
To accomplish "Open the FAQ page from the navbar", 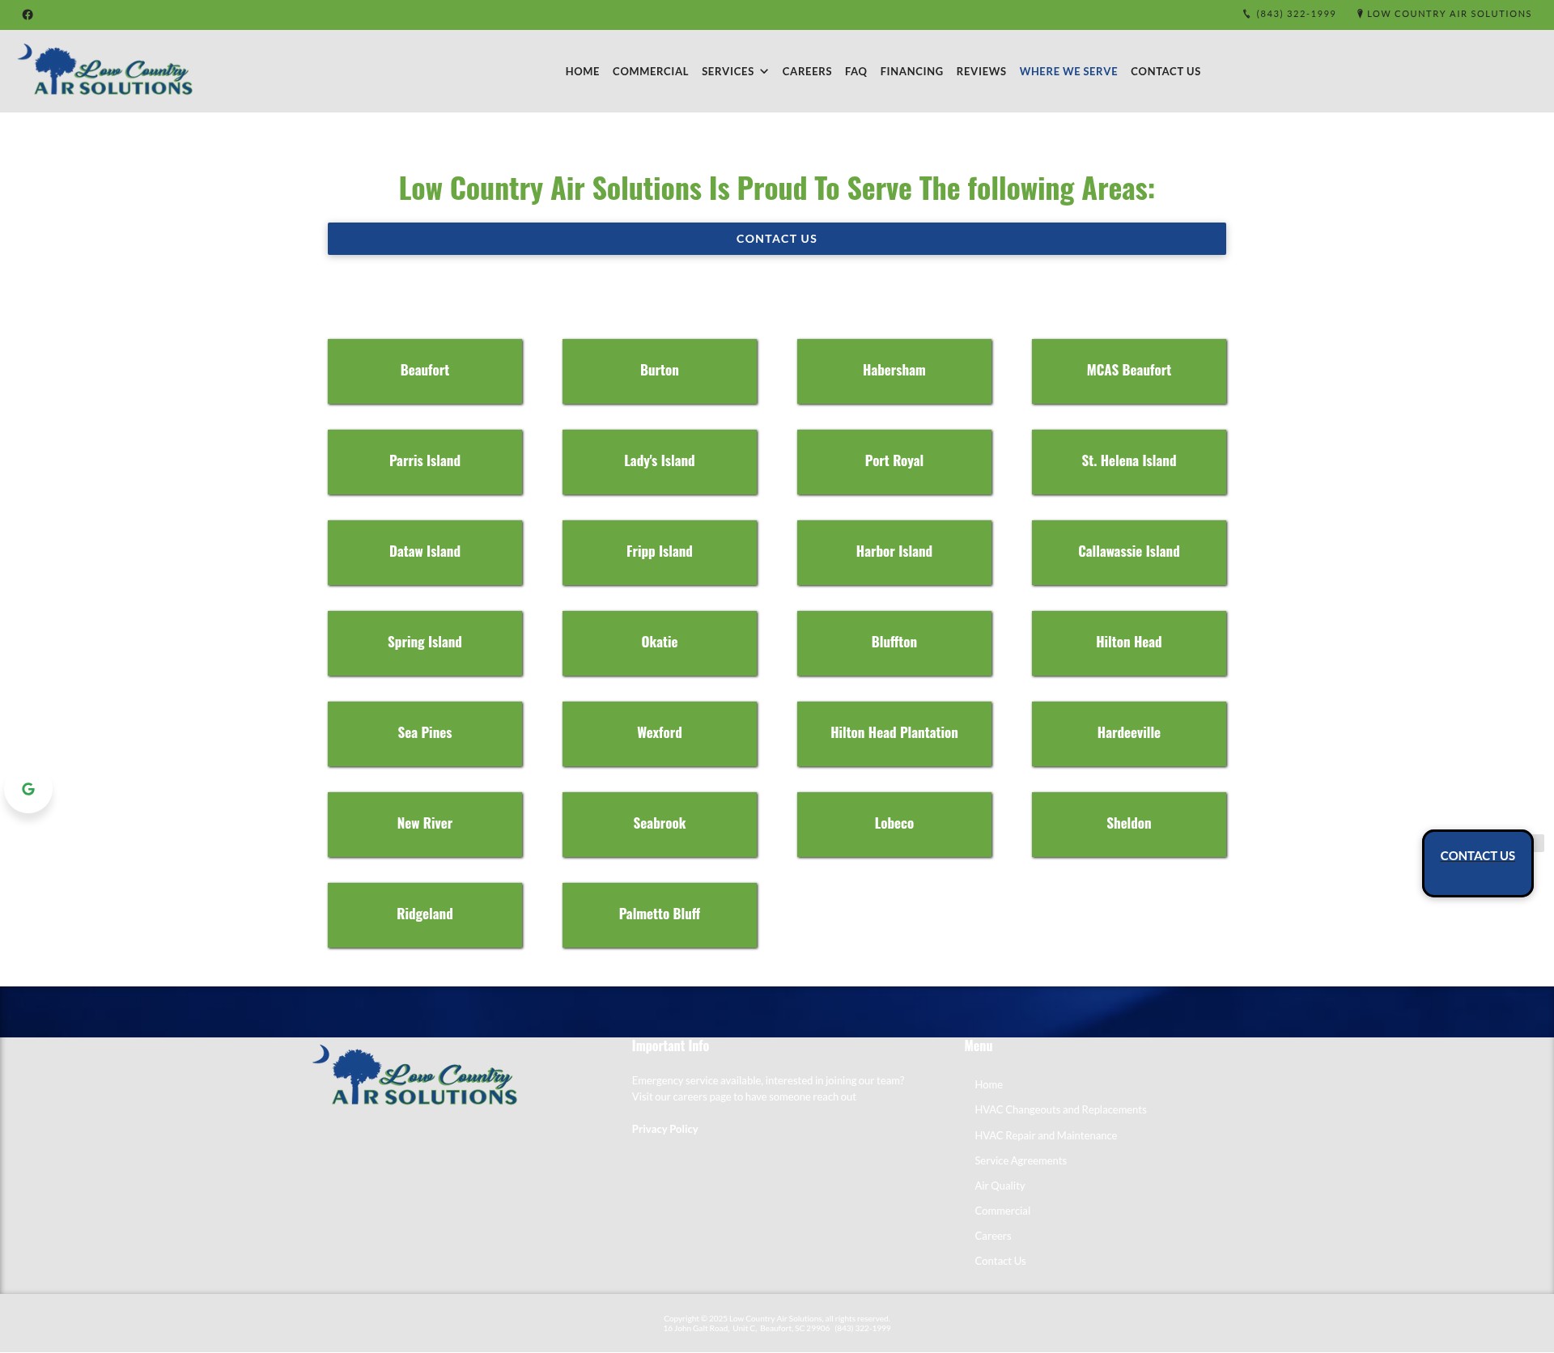I will (856, 71).
